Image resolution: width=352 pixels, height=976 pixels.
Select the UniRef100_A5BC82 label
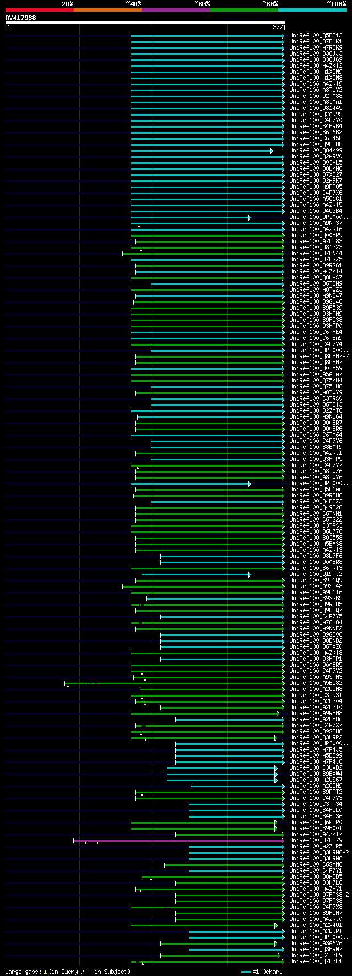click(x=316, y=683)
